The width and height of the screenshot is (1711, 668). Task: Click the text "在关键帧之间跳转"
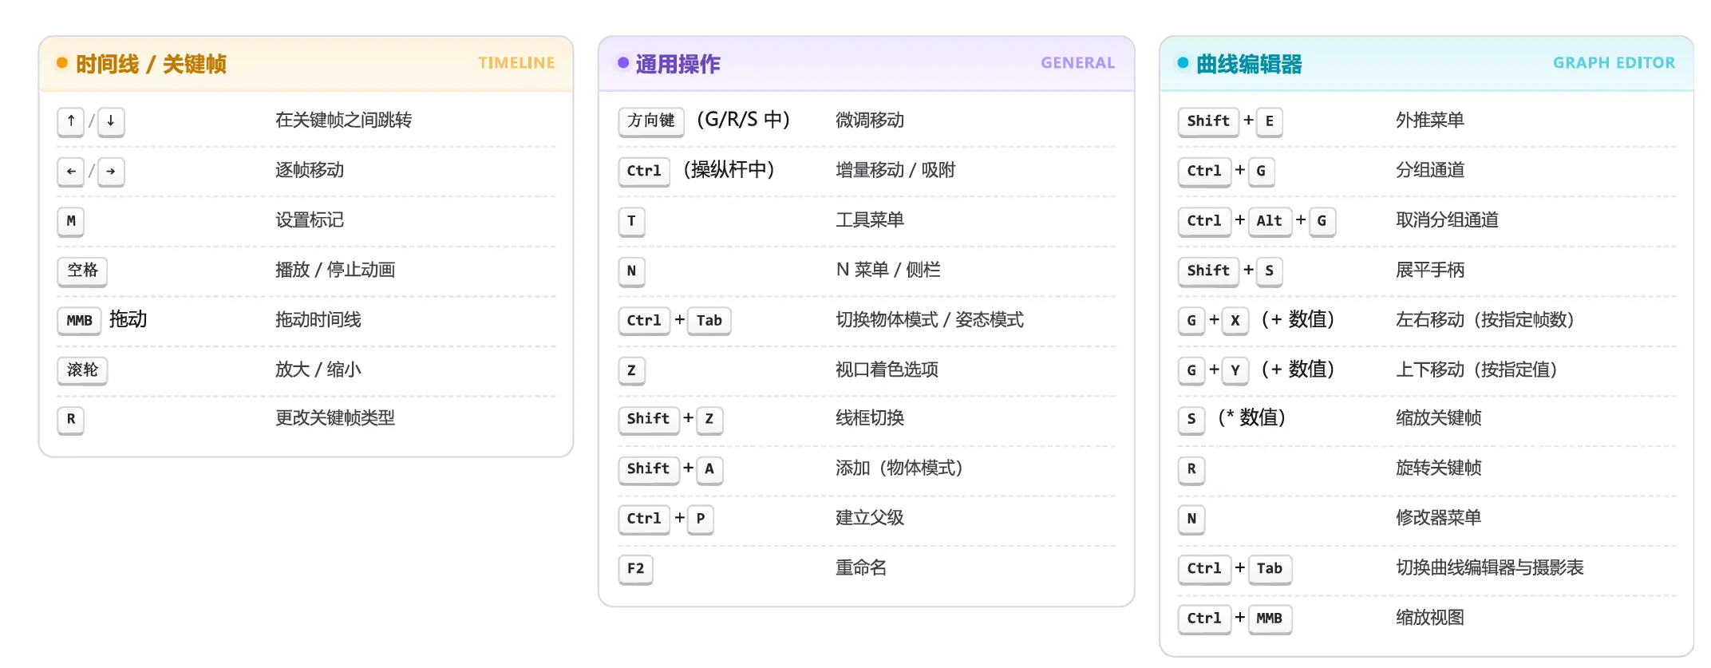click(344, 121)
